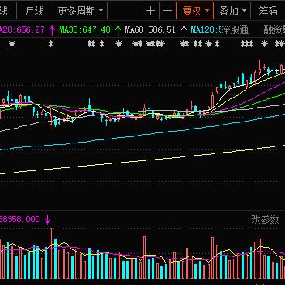Viewport: 285px width, 285px height.
Task: Click the MA20:656.27 indicator label
Action: point(22,29)
